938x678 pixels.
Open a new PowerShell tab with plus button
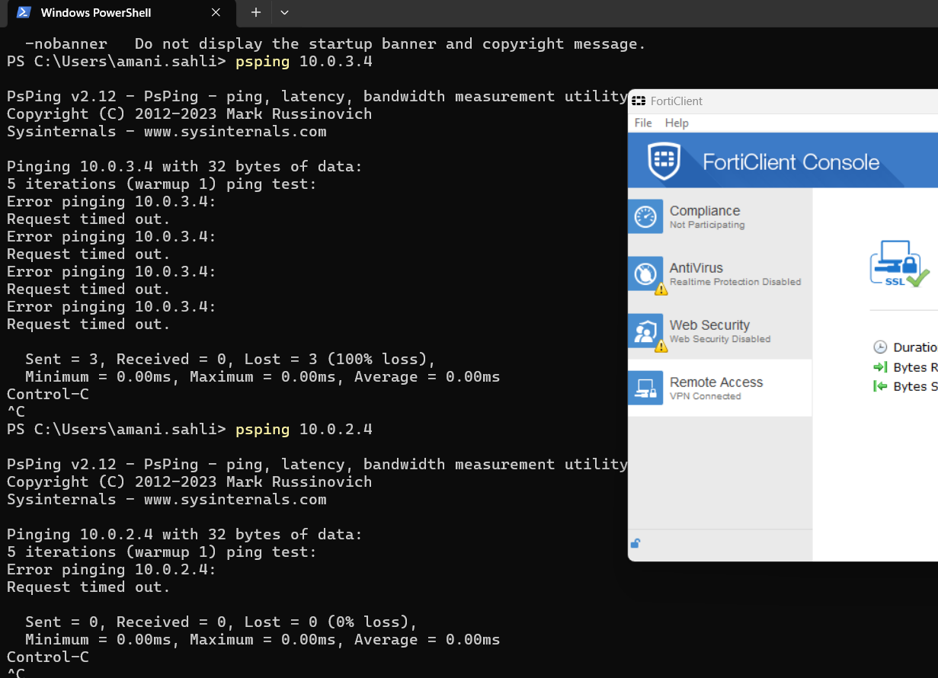(255, 13)
